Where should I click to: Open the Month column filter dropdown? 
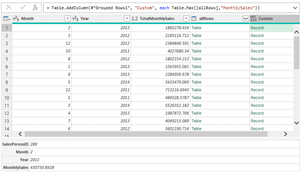[68, 18]
